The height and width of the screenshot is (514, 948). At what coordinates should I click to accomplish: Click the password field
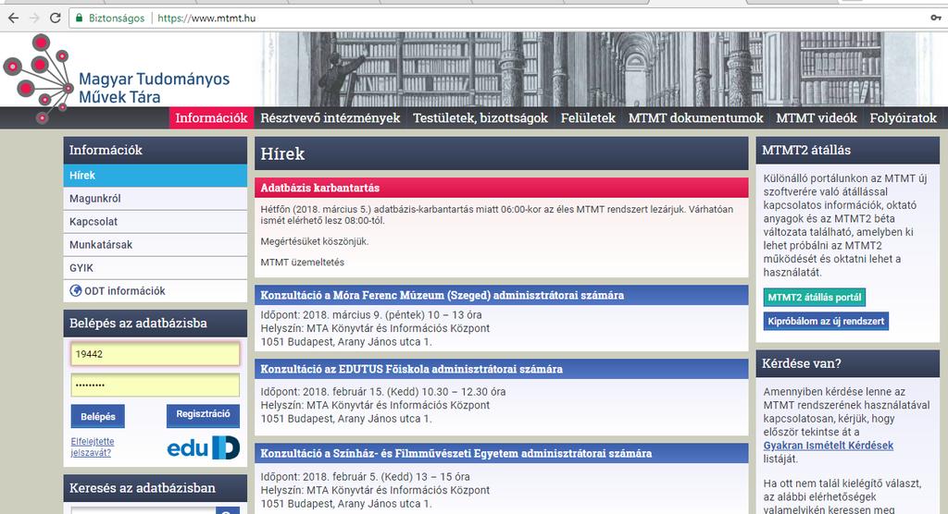pyautogui.click(x=156, y=385)
